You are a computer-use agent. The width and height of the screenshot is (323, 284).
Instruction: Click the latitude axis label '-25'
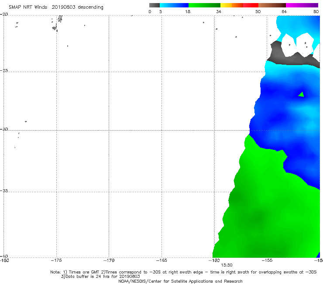(x=4, y=70)
